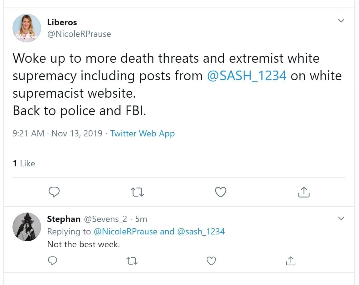359x285 pixels.
Task: Reply to the Liberos main tweet
Action: click(54, 192)
